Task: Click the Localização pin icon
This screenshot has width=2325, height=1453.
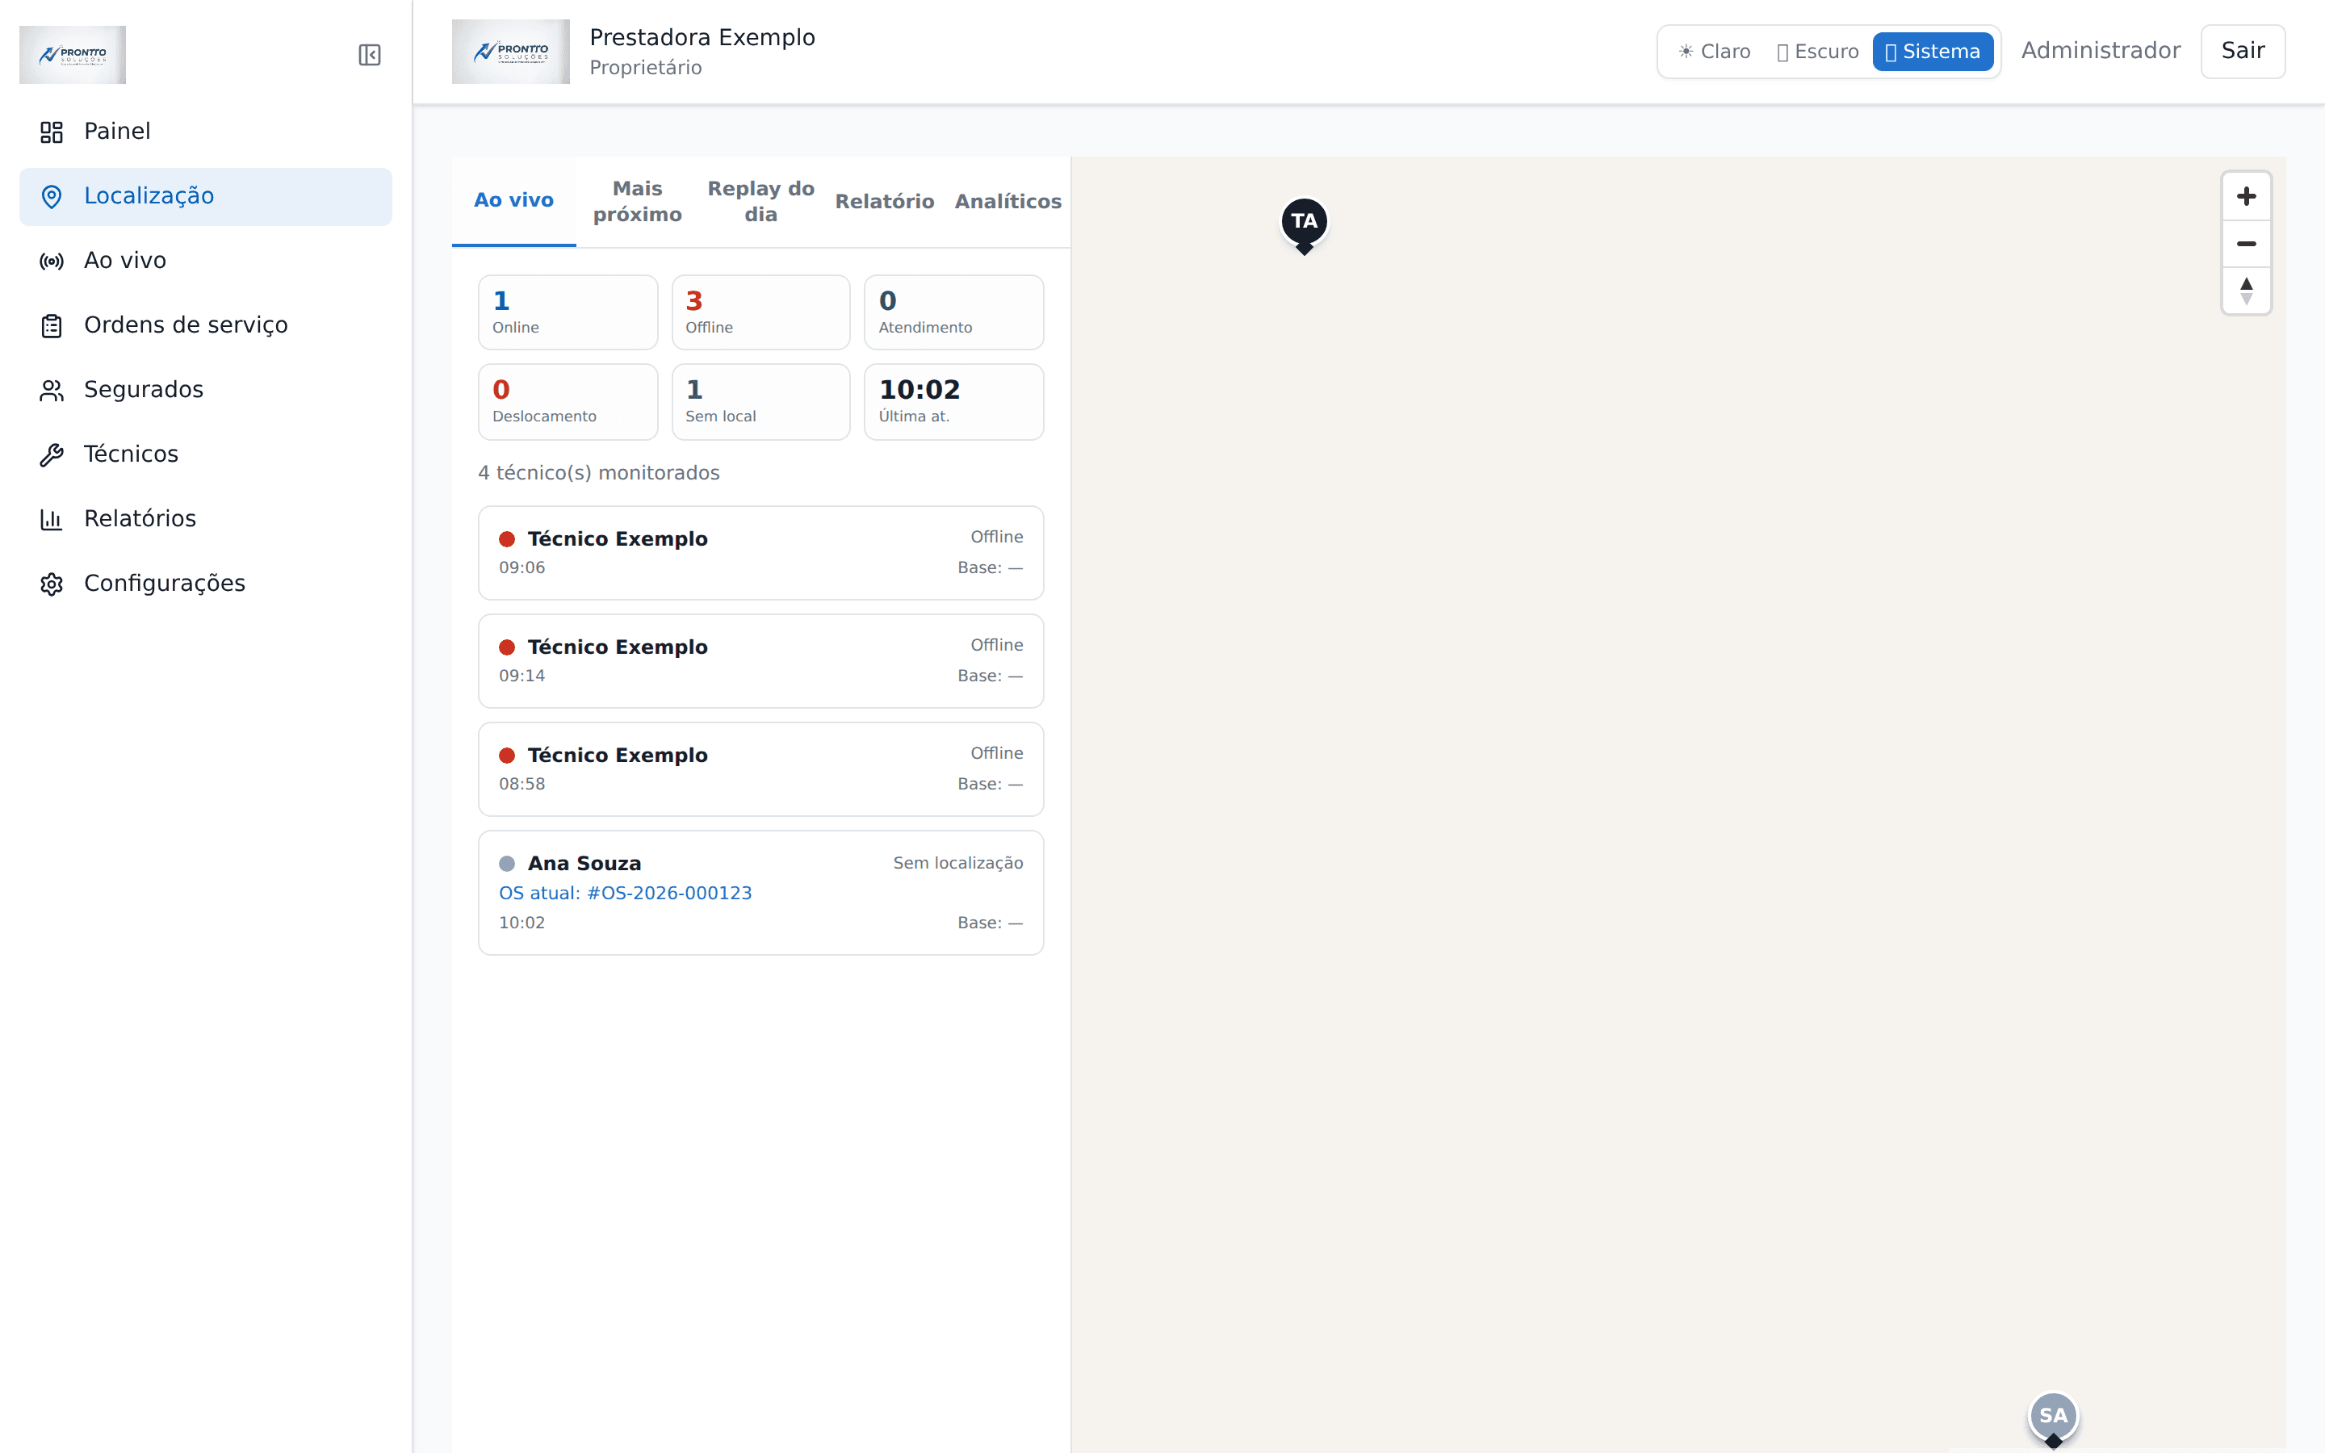Action: coord(52,197)
